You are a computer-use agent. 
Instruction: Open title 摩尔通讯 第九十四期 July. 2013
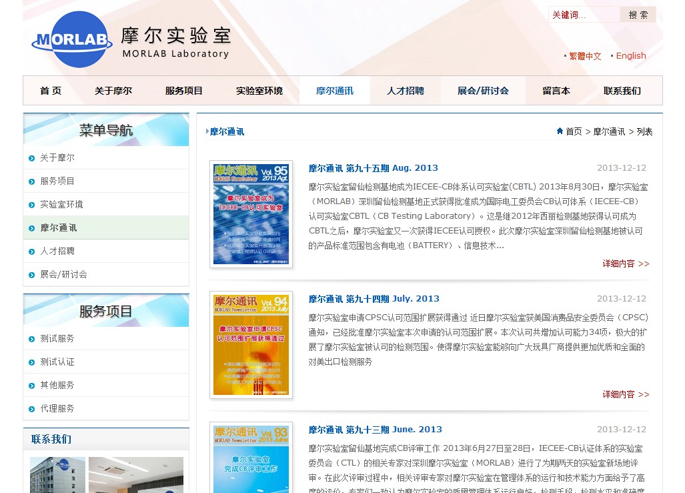pos(374,299)
